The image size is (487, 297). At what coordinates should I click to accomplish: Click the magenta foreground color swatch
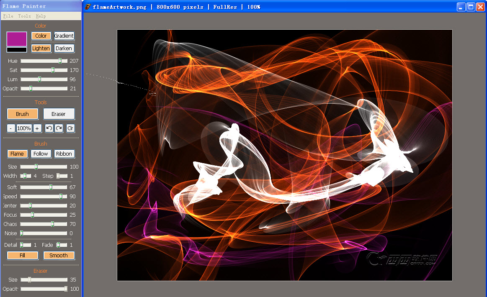click(x=17, y=39)
